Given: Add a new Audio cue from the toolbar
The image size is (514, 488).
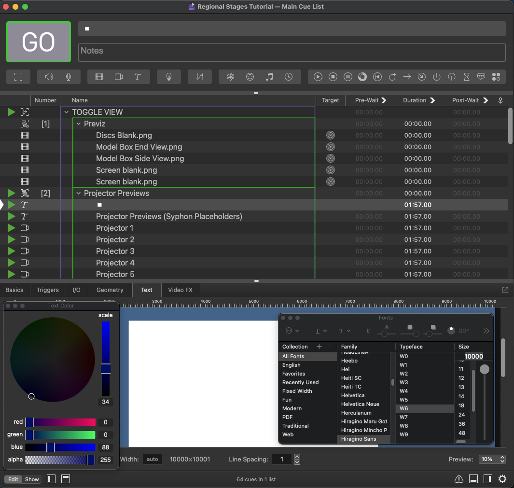Looking at the screenshot, I should click(49, 77).
